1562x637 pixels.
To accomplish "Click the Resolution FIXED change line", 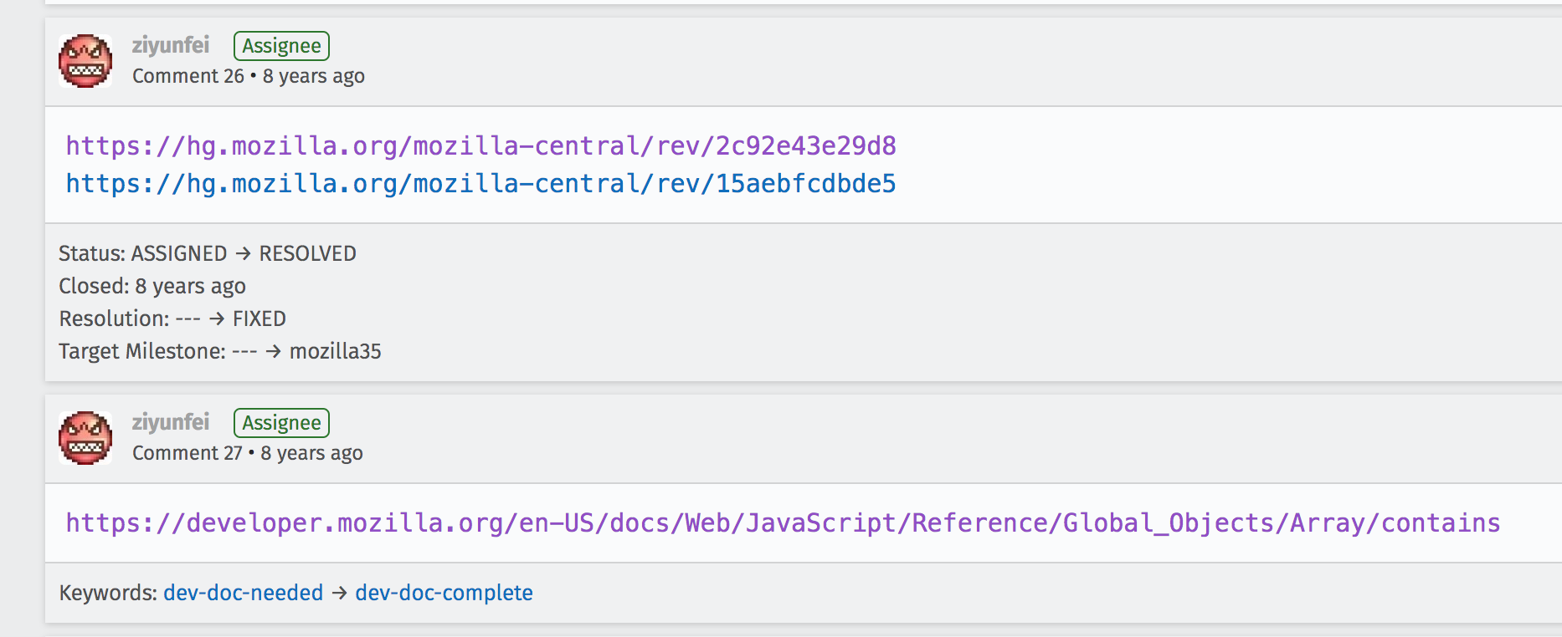I will click(x=172, y=318).
